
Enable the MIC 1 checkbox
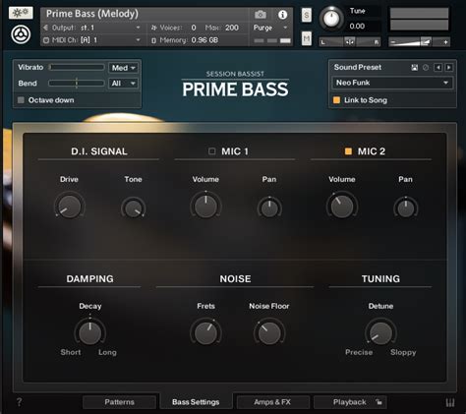[x=212, y=151]
